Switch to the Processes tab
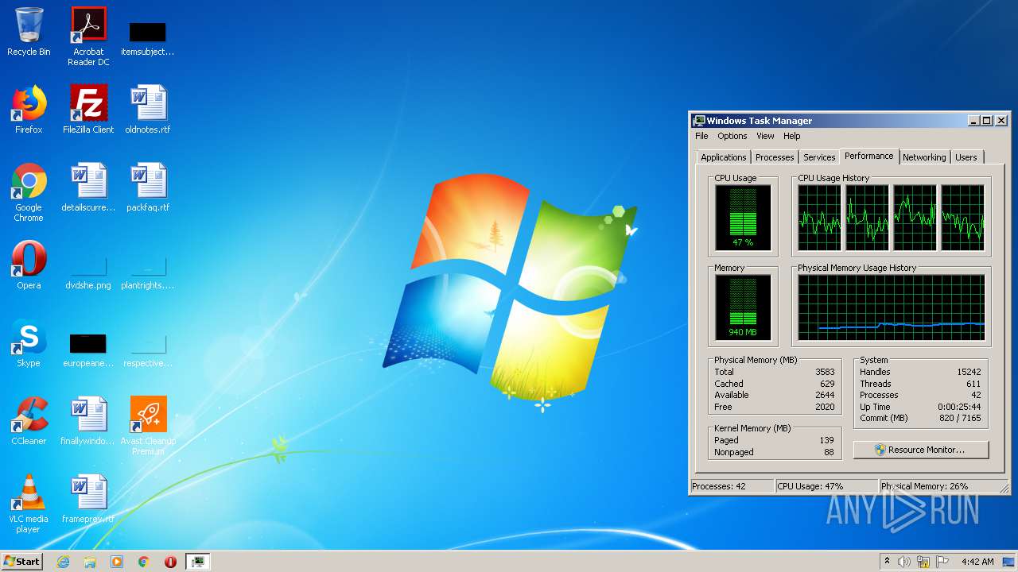The image size is (1018, 572). tap(775, 157)
